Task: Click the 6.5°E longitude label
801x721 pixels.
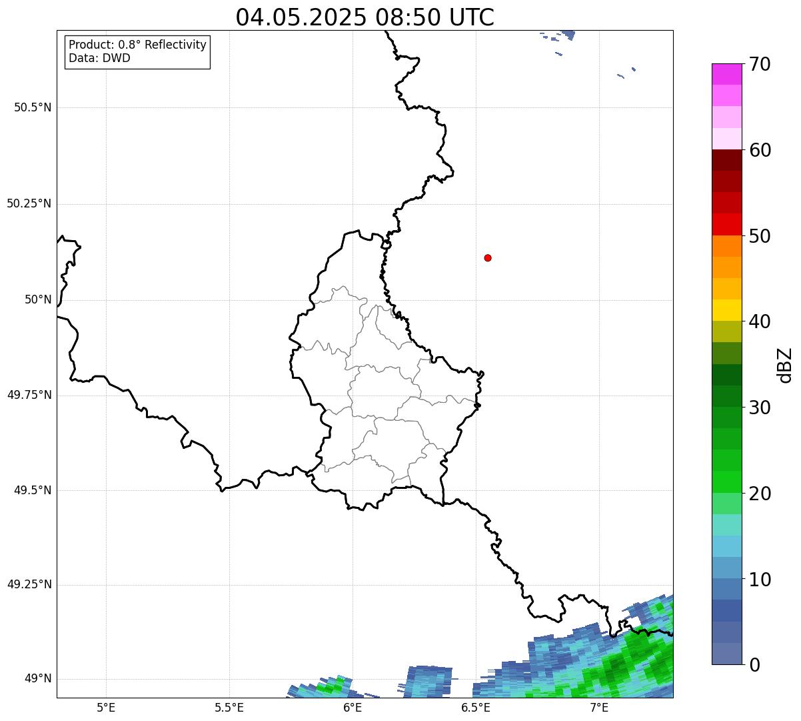Action: pyautogui.click(x=476, y=708)
